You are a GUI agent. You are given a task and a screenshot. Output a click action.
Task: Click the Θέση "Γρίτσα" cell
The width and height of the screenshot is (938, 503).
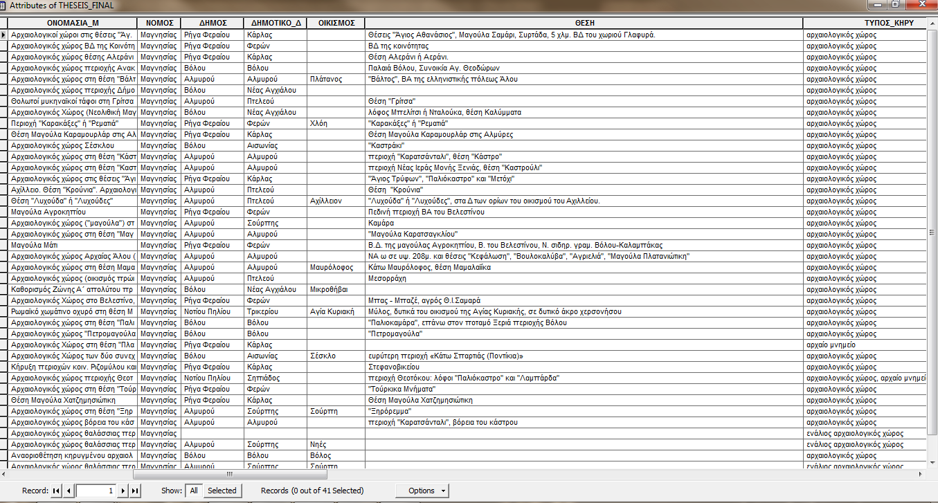coord(584,101)
